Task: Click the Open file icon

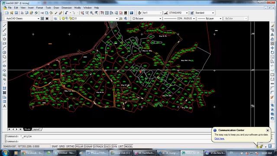Action: pyautogui.click(x=12, y=13)
